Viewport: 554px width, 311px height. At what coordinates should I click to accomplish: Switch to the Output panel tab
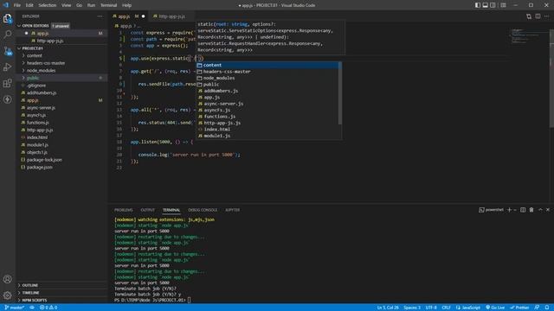148,210
